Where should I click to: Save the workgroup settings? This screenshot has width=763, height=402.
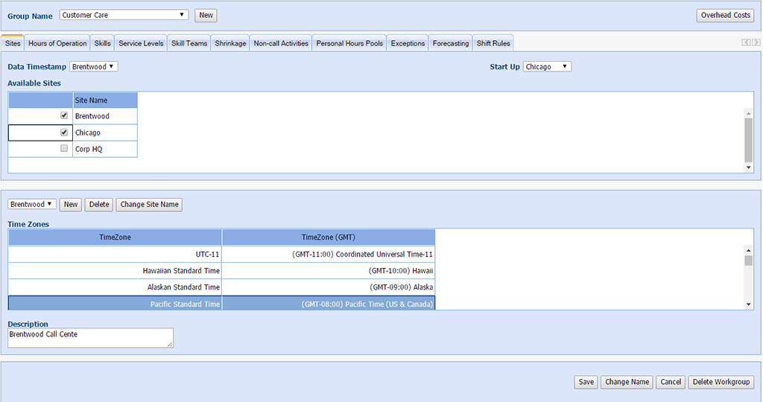586,382
